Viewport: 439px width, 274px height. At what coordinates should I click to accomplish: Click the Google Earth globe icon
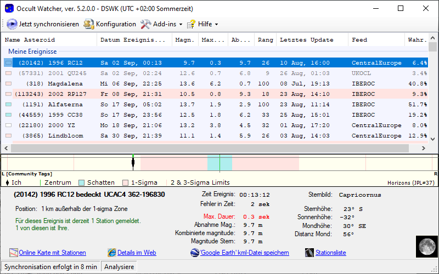pyautogui.click(x=195, y=253)
